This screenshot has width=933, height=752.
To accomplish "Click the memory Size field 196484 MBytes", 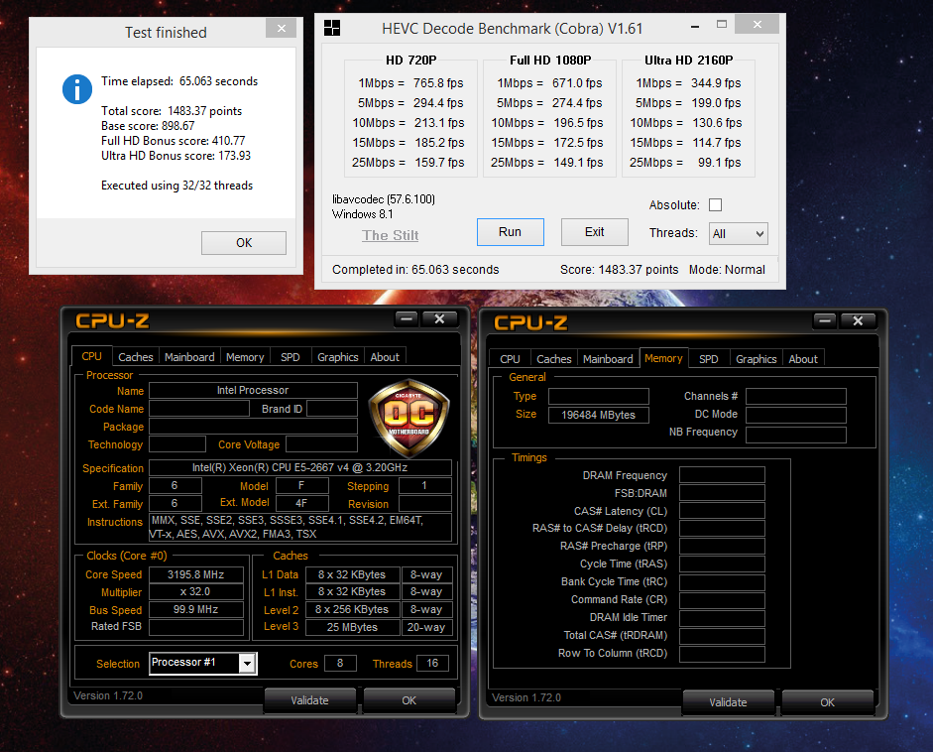I will pos(599,415).
